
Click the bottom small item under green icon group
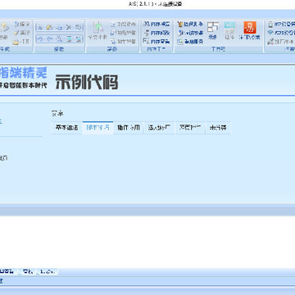123,42
